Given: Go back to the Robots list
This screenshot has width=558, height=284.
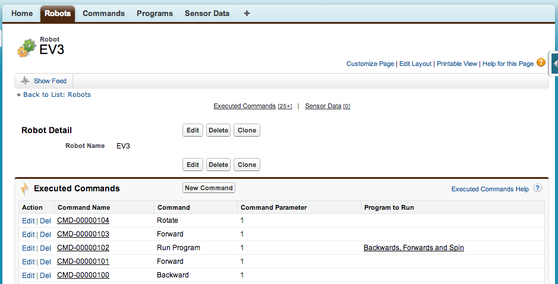Looking at the screenshot, I should pos(57,94).
